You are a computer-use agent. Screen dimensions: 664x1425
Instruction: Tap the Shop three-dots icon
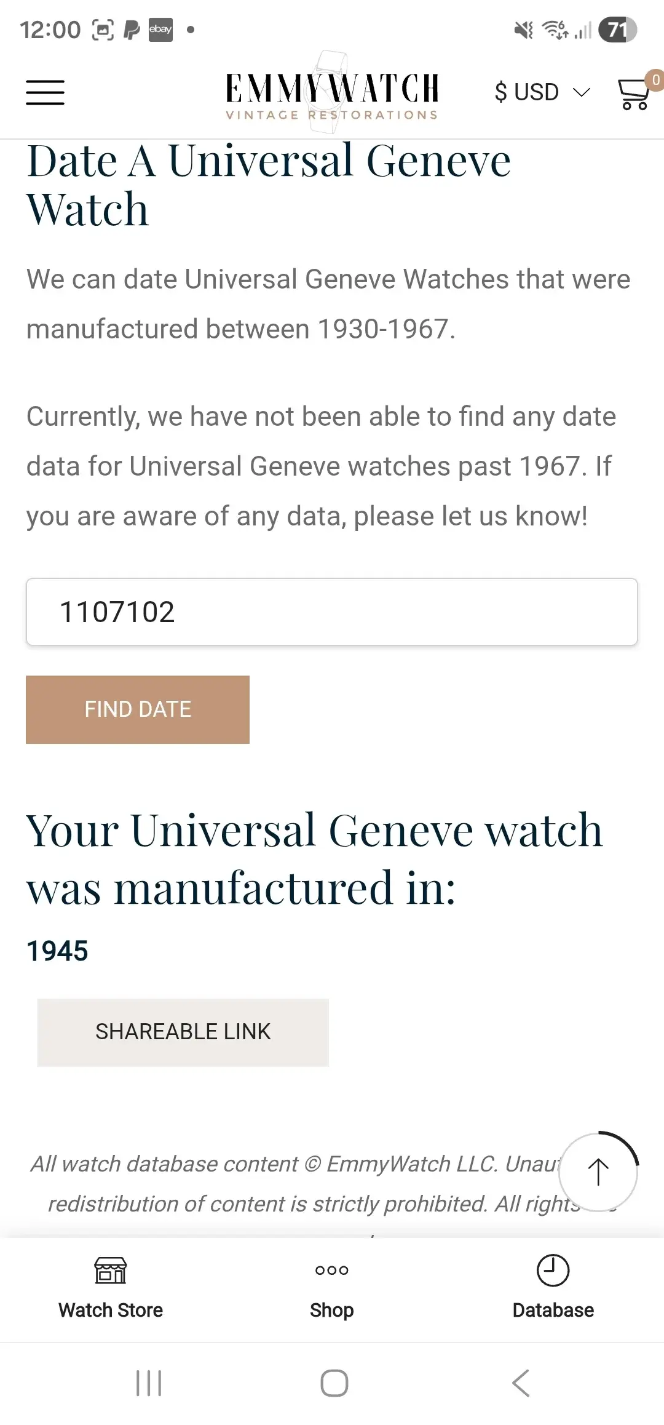[331, 1271]
